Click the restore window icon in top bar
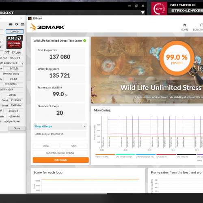203x203 pixels. coord(136,6)
